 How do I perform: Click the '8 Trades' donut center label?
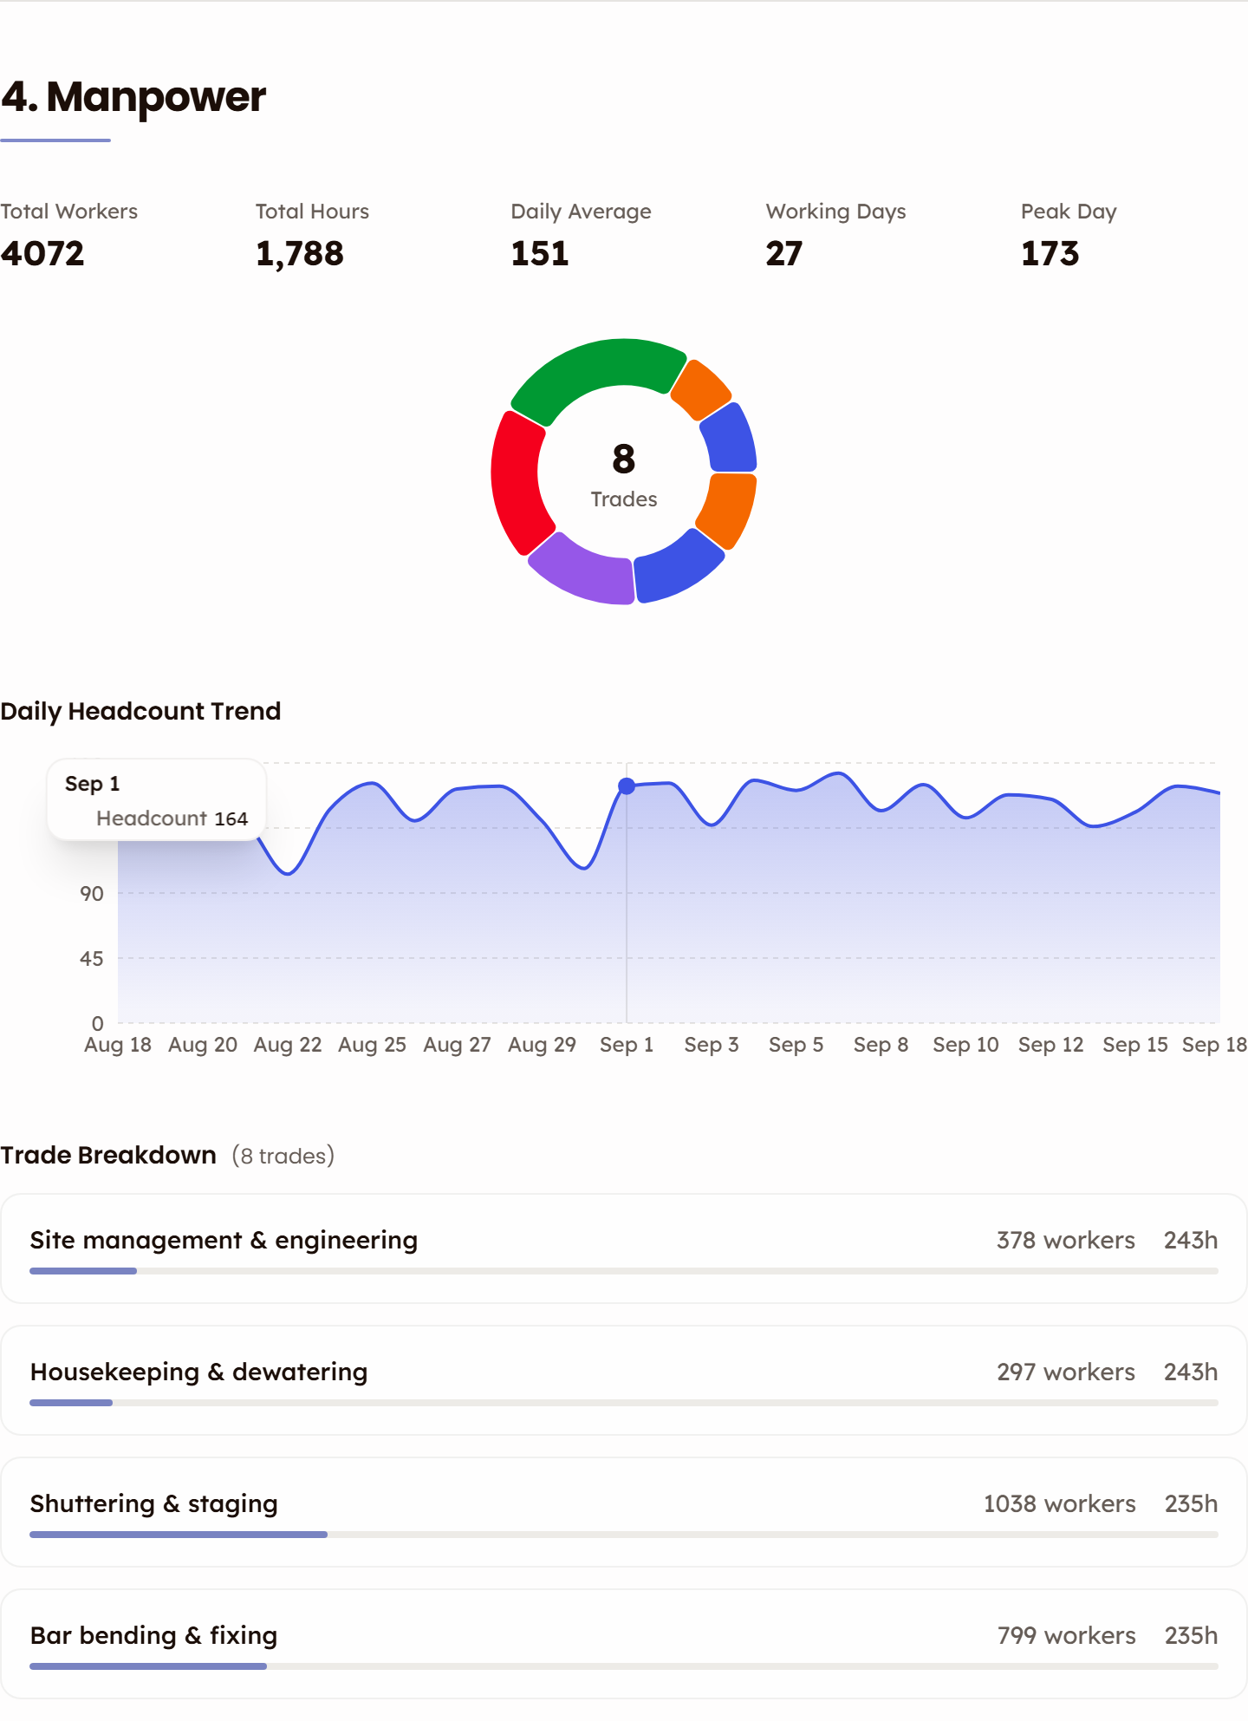point(624,475)
